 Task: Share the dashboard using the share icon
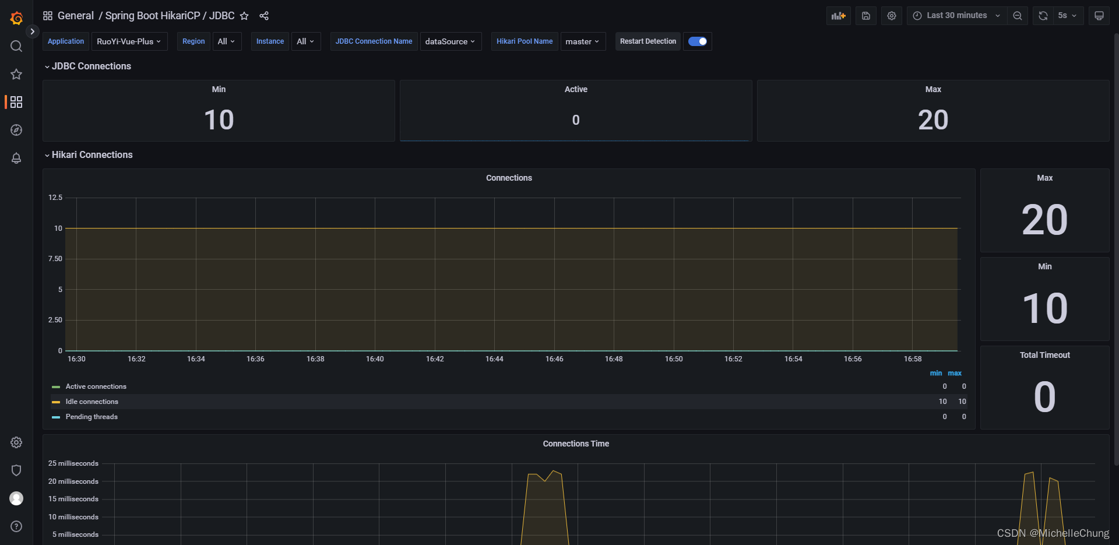pyautogui.click(x=264, y=16)
